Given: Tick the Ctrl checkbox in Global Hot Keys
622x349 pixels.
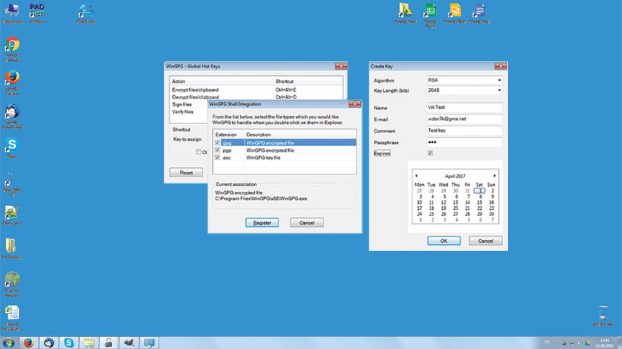Looking at the screenshot, I should tap(199, 152).
